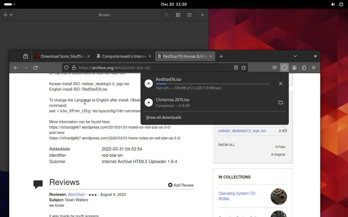The height and width of the screenshot is (217, 348).
Task: Focus the archive.org URL address bar
Action: [155, 68]
